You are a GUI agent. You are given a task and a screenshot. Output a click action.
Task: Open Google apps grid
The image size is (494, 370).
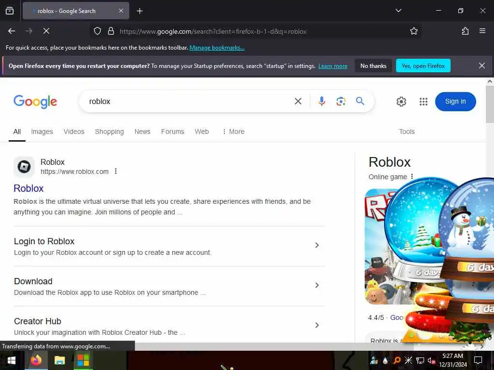tap(424, 102)
